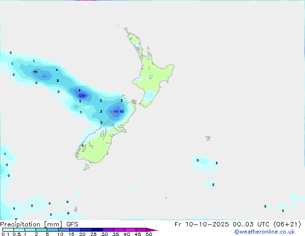Screen dimensions: 305x236
Task: Click the '9' precipitation value on map
Action: tap(79, 91)
